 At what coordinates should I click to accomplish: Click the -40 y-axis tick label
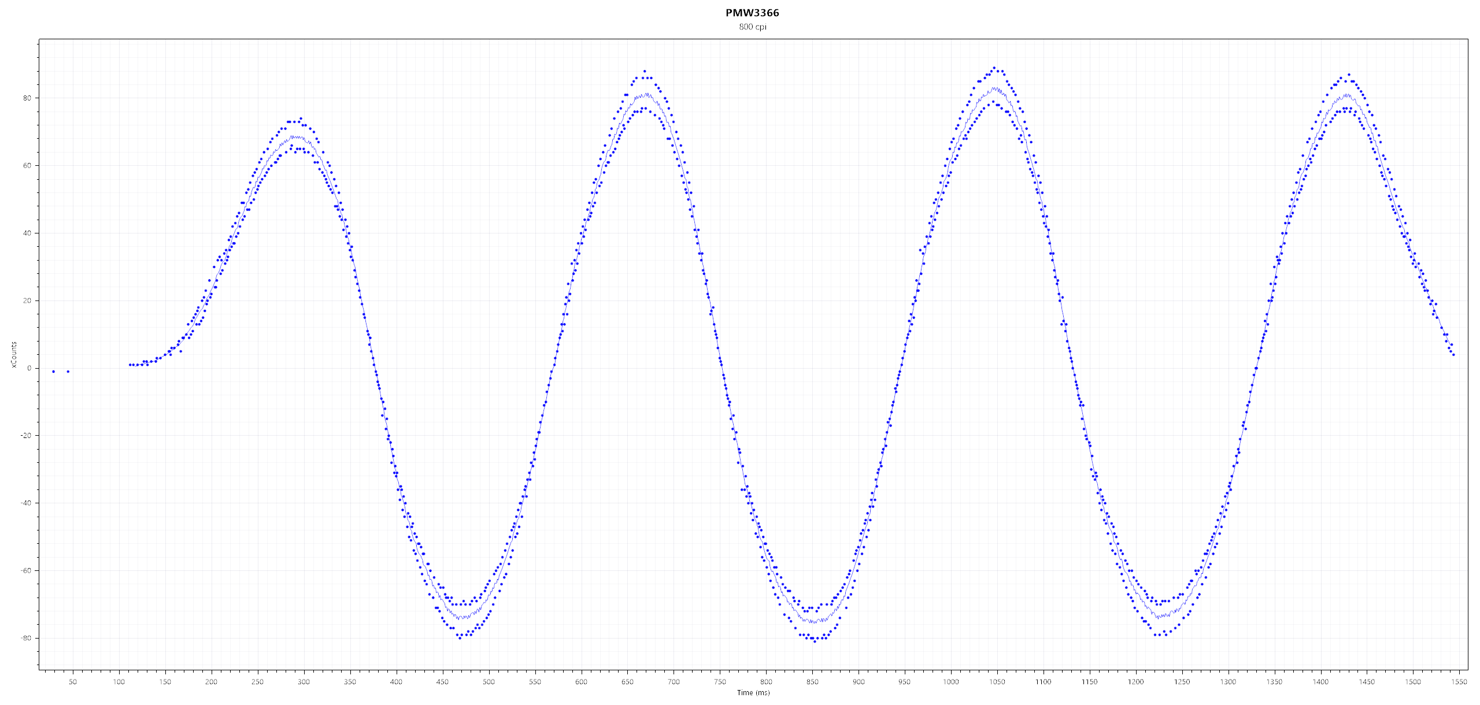(x=26, y=503)
